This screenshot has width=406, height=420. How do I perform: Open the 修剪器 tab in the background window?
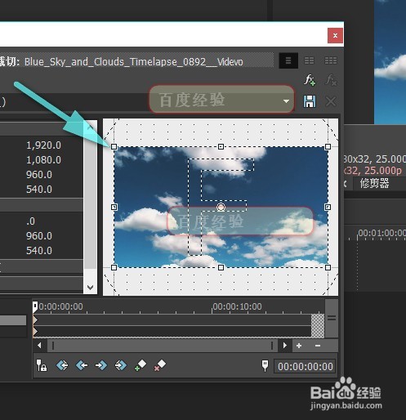[374, 184]
